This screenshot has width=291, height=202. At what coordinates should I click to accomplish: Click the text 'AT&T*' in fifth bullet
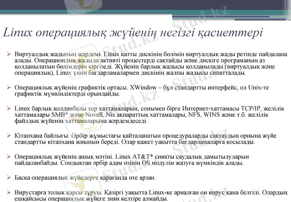pyautogui.click(x=143, y=157)
